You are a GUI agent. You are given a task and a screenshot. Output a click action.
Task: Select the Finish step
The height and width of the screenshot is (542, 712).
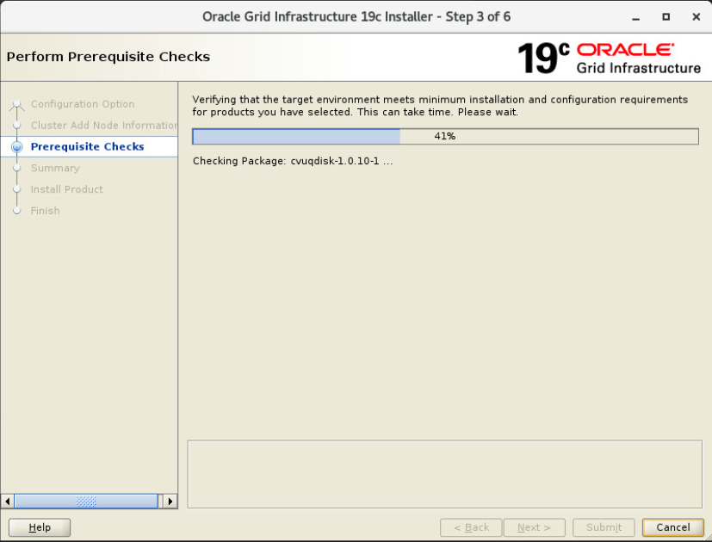click(x=45, y=211)
